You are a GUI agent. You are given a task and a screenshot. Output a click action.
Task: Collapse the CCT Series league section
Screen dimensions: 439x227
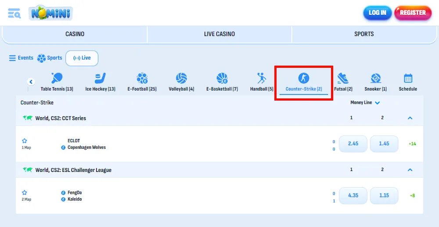410,118
